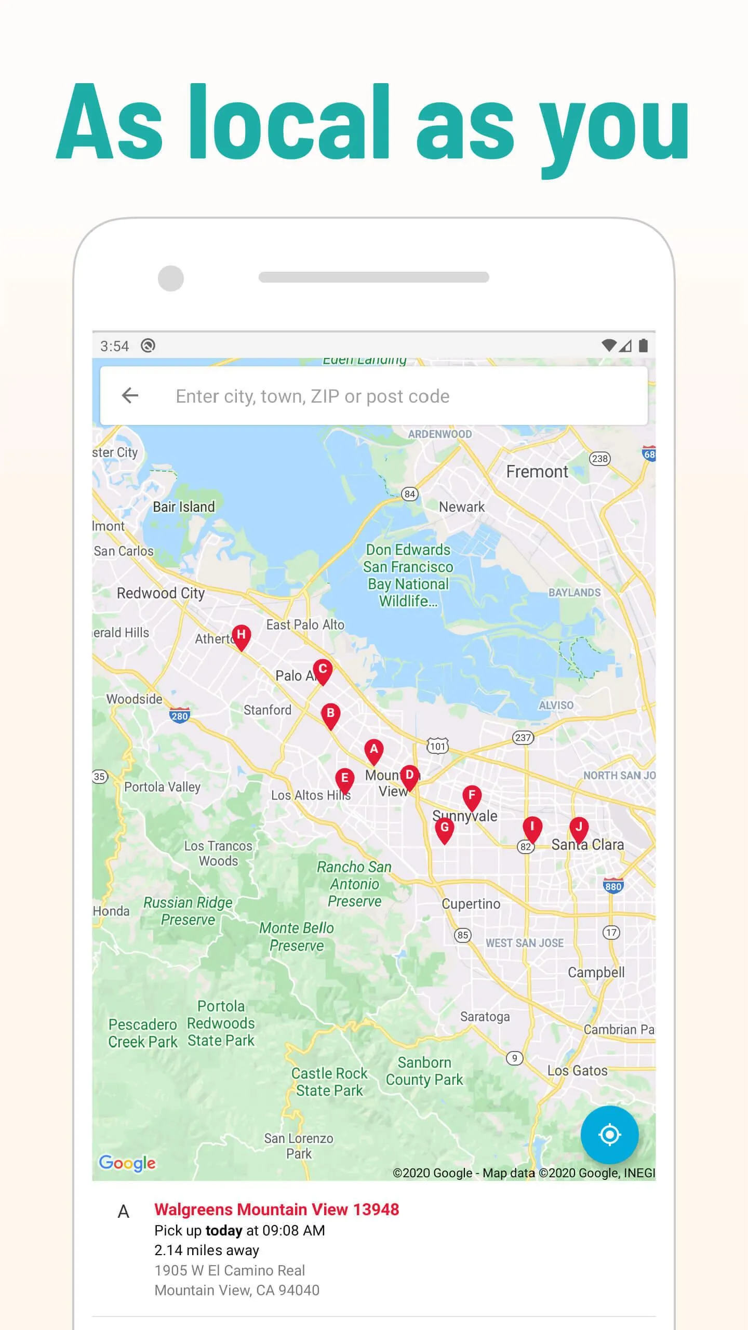
Task: Tap the my location button
Action: click(x=609, y=1134)
